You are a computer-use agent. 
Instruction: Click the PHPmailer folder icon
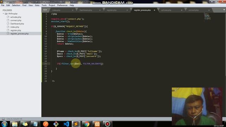(6, 14)
